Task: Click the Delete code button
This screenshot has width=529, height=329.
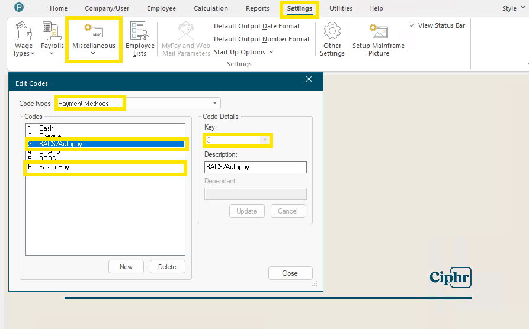Action: 167,267
